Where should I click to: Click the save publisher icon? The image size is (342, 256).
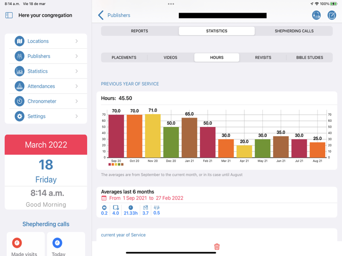tap(316, 15)
